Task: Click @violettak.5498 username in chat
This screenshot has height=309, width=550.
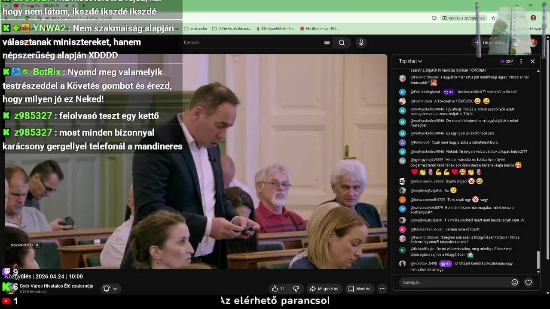Action: 424,264
